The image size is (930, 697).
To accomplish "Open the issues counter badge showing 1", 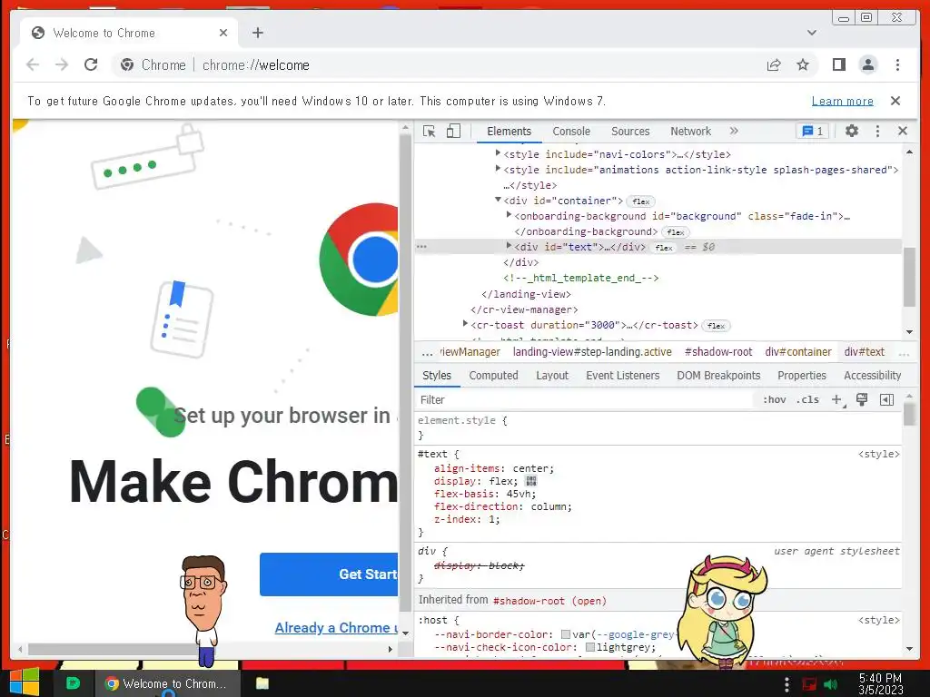I will coord(813,131).
